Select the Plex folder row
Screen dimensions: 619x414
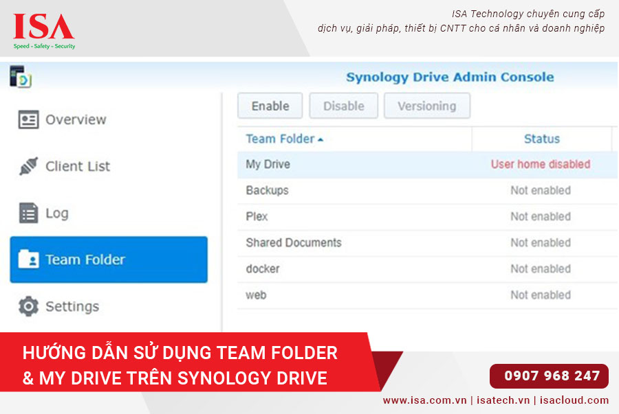pyautogui.click(x=428, y=216)
